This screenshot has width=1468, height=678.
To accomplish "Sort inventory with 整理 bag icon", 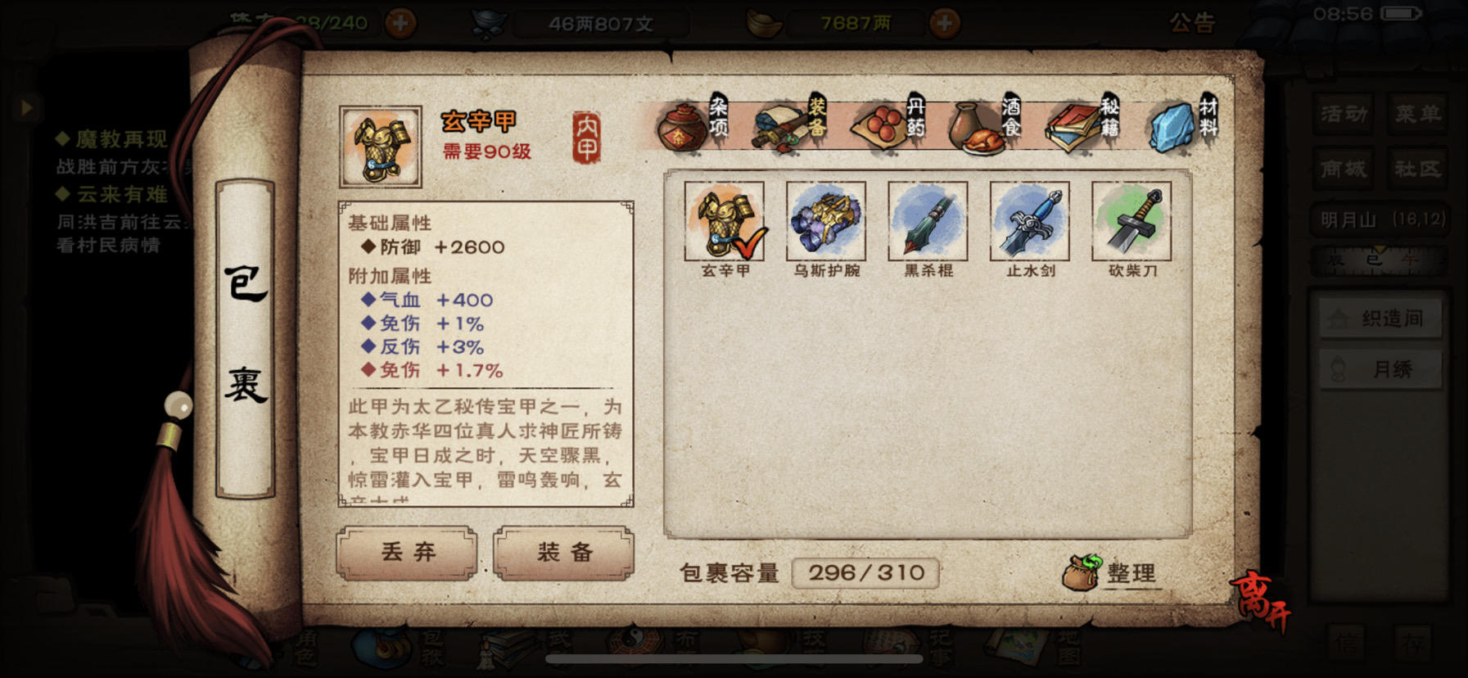I will coord(1111,572).
